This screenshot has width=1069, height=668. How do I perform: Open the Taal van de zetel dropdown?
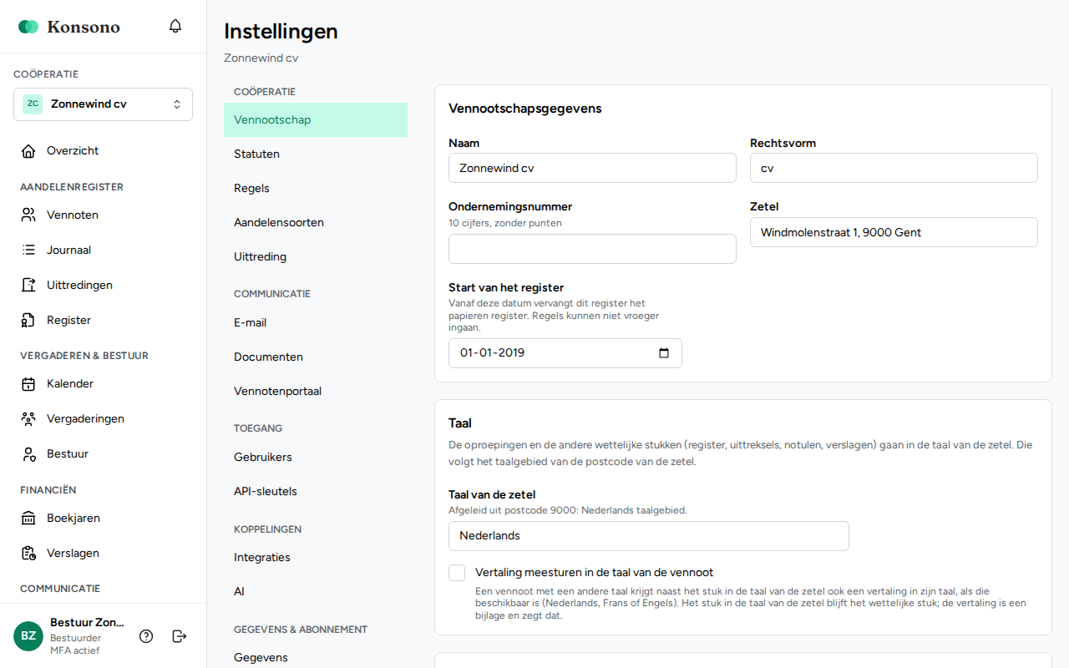(x=649, y=536)
